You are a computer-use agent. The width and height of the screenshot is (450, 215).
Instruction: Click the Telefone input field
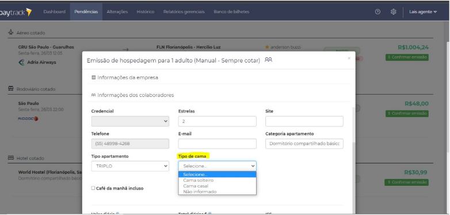click(x=130, y=144)
